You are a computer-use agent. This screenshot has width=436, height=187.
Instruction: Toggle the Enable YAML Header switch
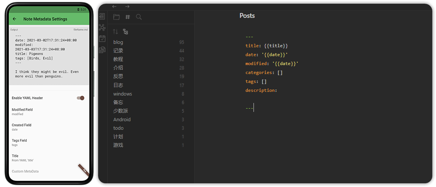[x=80, y=98]
